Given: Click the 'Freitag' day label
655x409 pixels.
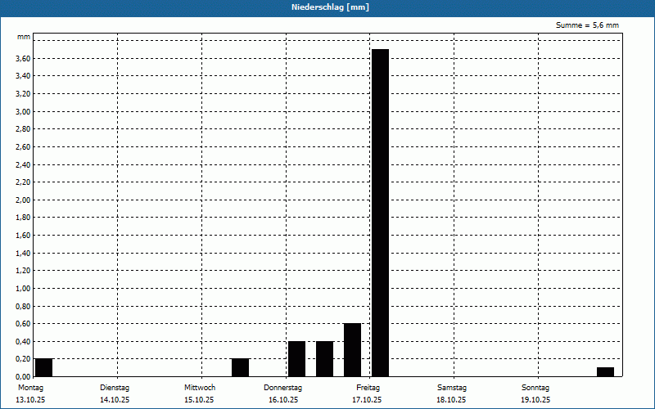Looking at the screenshot, I should click(368, 388).
